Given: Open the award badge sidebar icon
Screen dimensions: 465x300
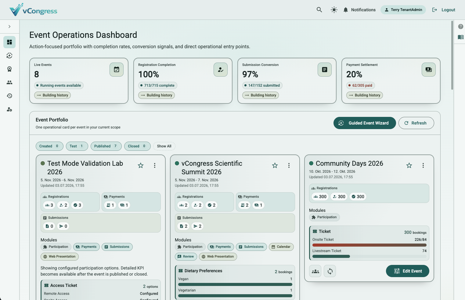Looking at the screenshot, I should point(9,69).
